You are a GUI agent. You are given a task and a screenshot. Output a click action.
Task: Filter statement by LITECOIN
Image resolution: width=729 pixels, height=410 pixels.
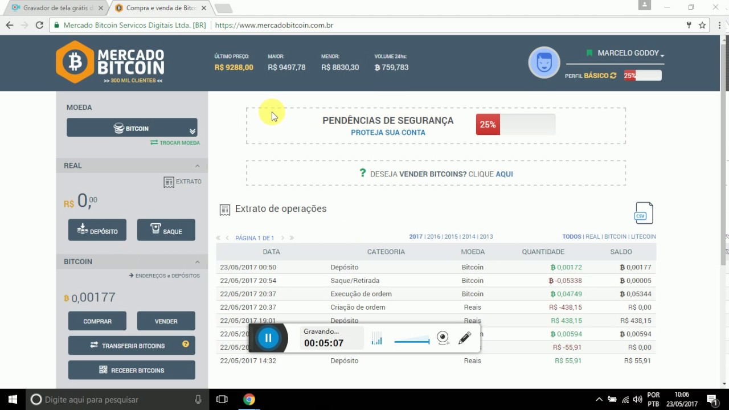coord(643,236)
